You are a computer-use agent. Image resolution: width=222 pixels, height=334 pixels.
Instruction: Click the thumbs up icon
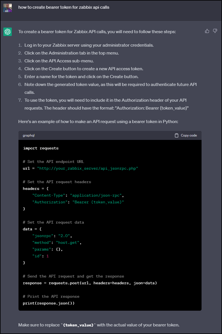(x=207, y=31)
